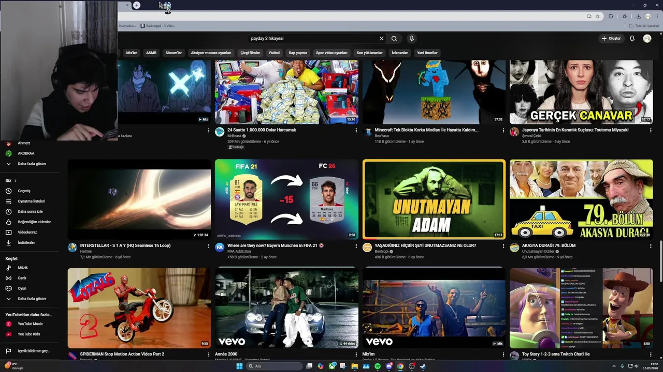Select the Spor video oyunları chip
Viewport: 663px width, 372px height.
(x=332, y=53)
